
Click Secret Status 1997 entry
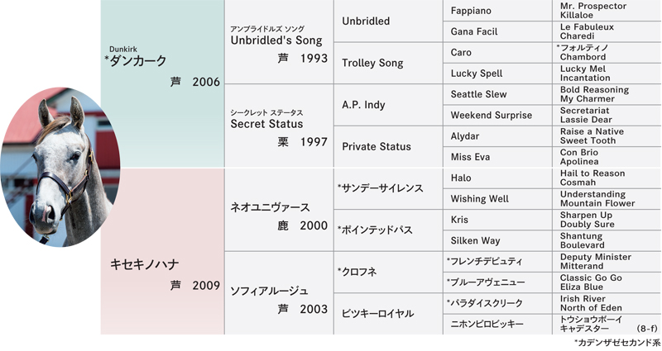279,126
